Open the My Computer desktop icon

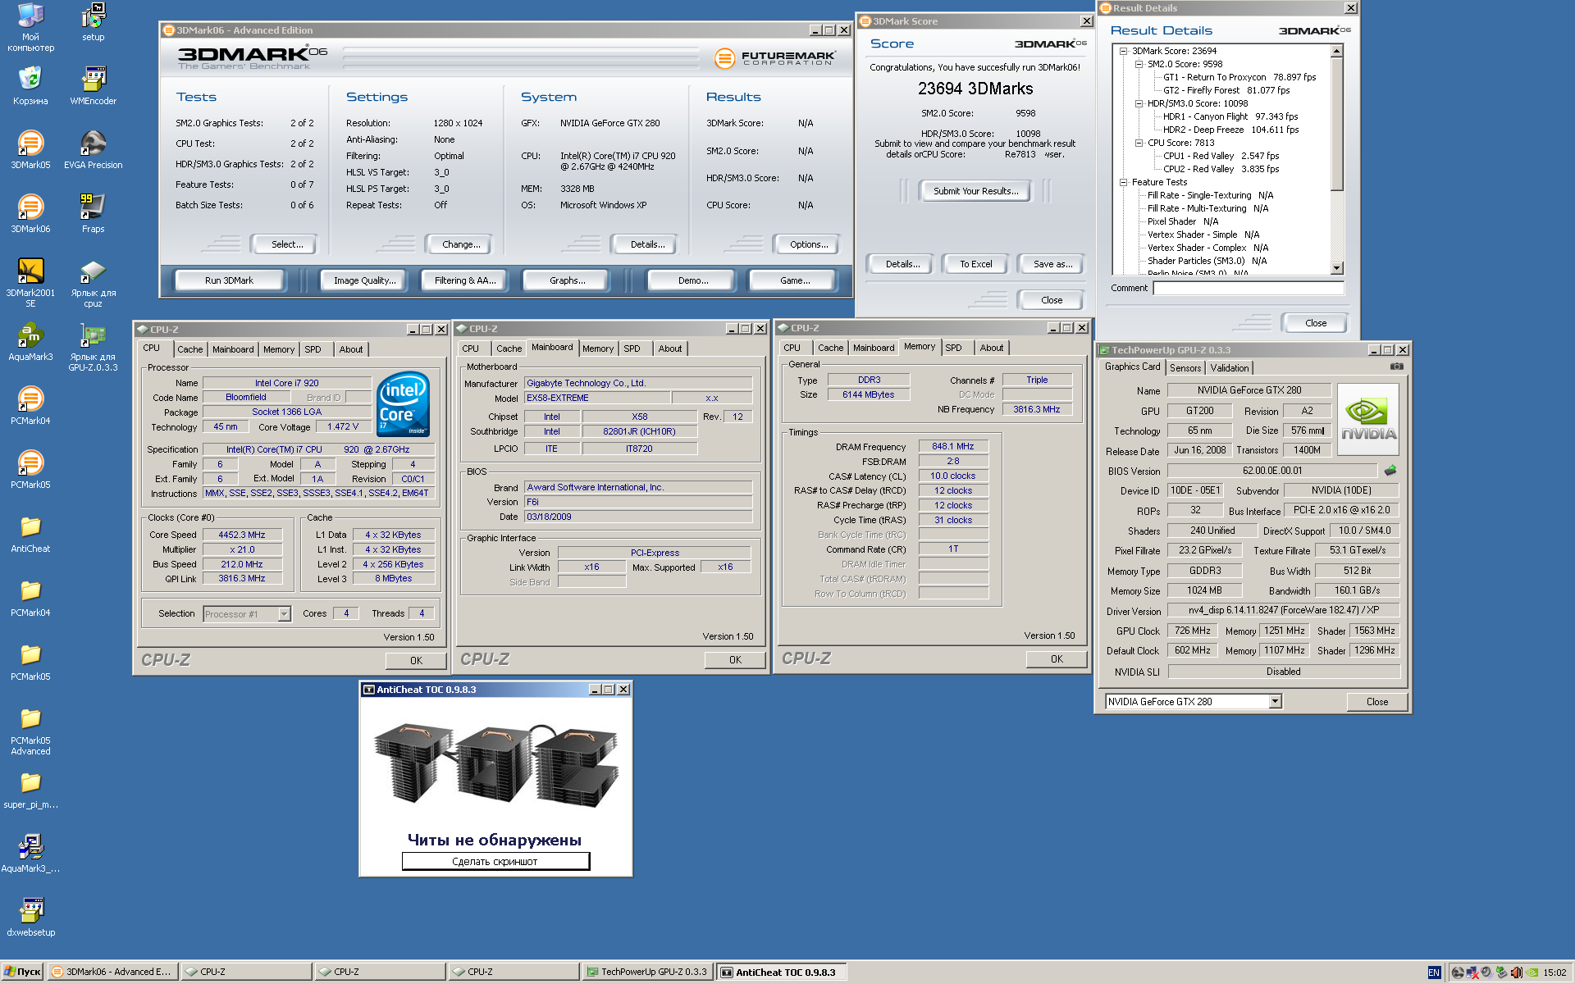[x=30, y=26]
